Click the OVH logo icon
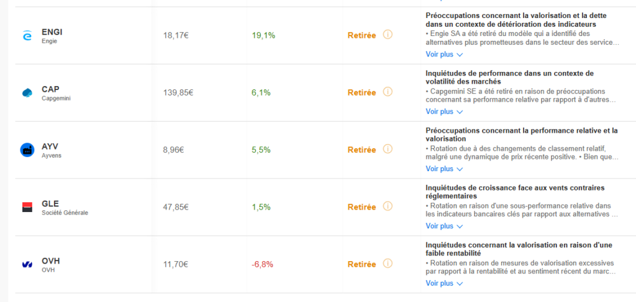 click(27, 264)
